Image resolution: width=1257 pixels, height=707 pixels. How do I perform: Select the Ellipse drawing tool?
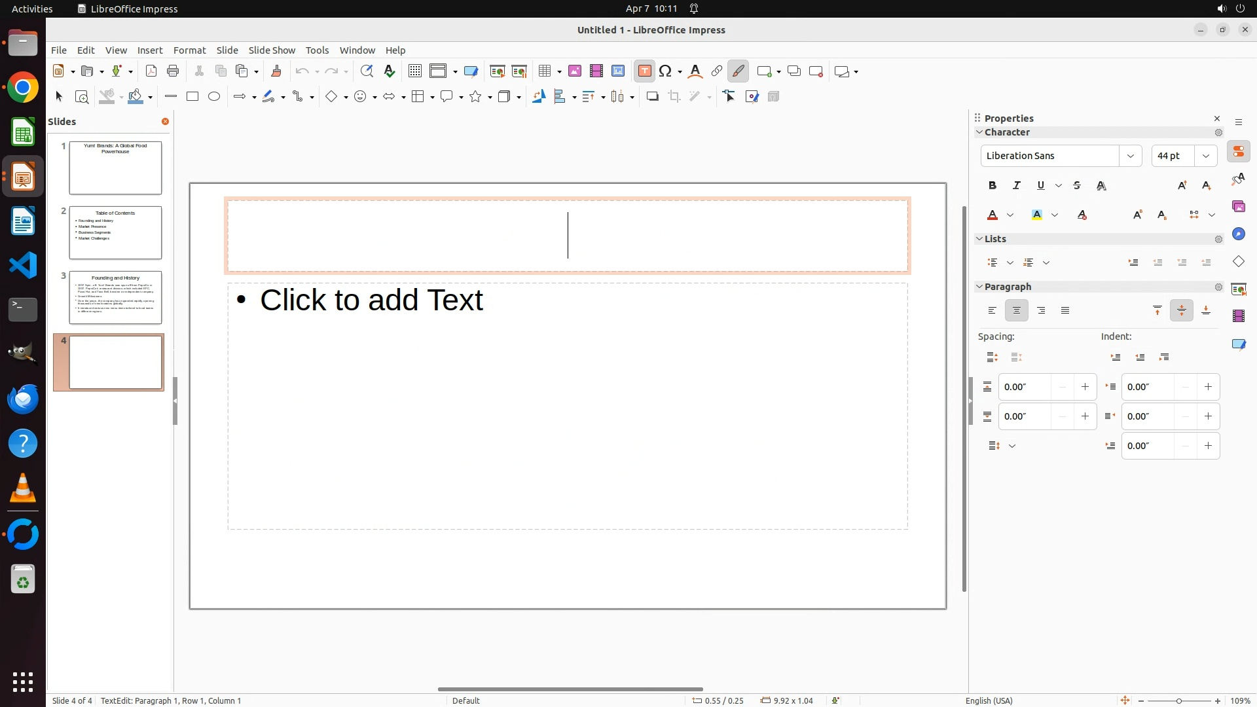pos(214,97)
